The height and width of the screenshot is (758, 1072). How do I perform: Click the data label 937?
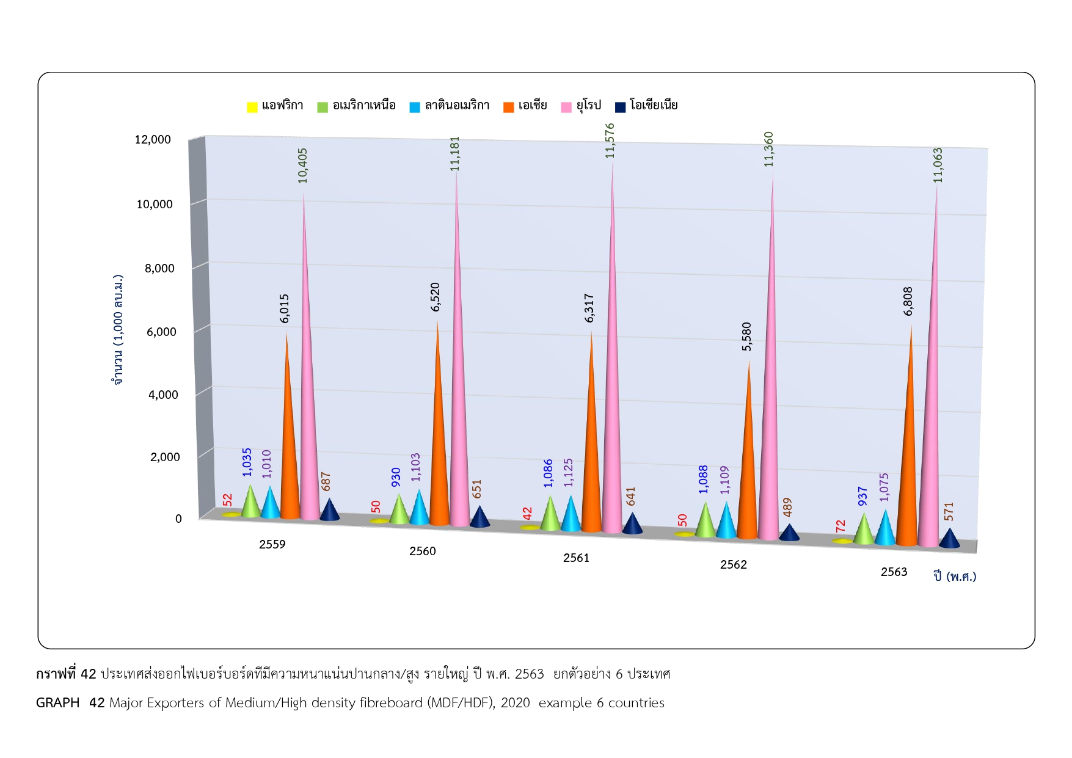[x=863, y=497]
